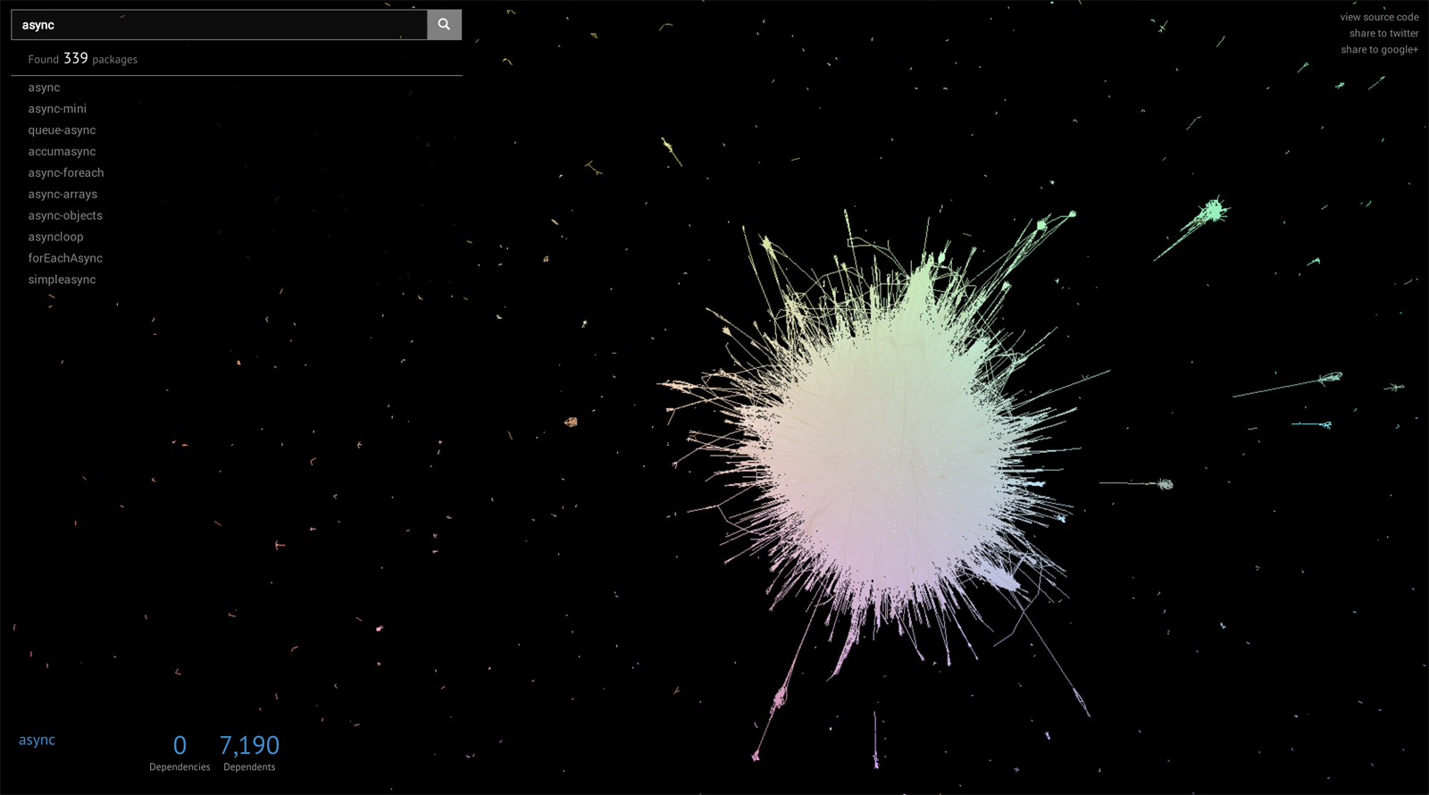Click the magnifying glass search button
The height and width of the screenshot is (795, 1429).
(x=444, y=25)
